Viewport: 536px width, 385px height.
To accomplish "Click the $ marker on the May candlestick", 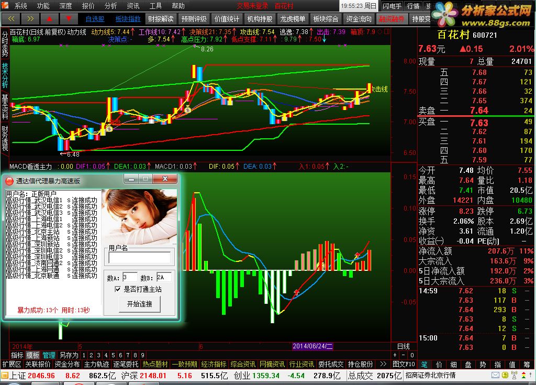I will (109, 129).
